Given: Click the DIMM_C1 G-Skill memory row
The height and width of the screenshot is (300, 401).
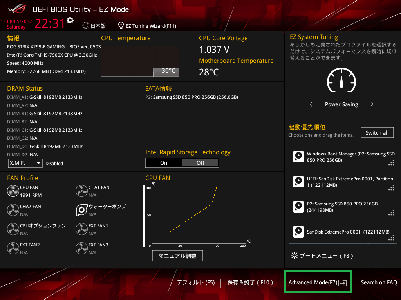Looking at the screenshot, I should tap(45, 130).
